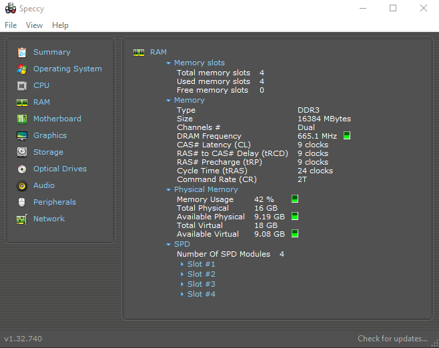
Task: Go to the Summary section
Action: click(52, 52)
